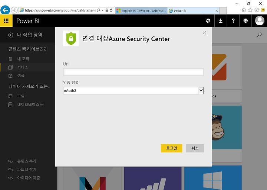Close the Power BI browser tab
The width and height of the screenshot is (267, 190).
click(217, 11)
